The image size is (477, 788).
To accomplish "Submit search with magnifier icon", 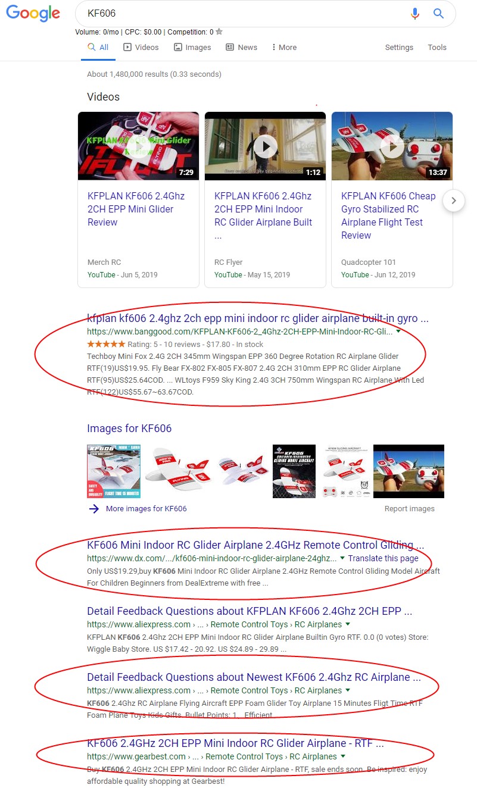I will (439, 13).
